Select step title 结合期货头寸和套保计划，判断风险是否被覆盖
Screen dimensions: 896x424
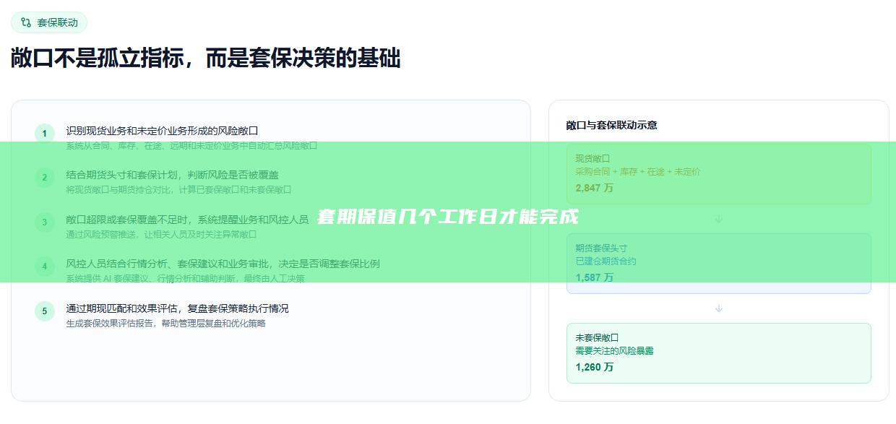point(172,175)
